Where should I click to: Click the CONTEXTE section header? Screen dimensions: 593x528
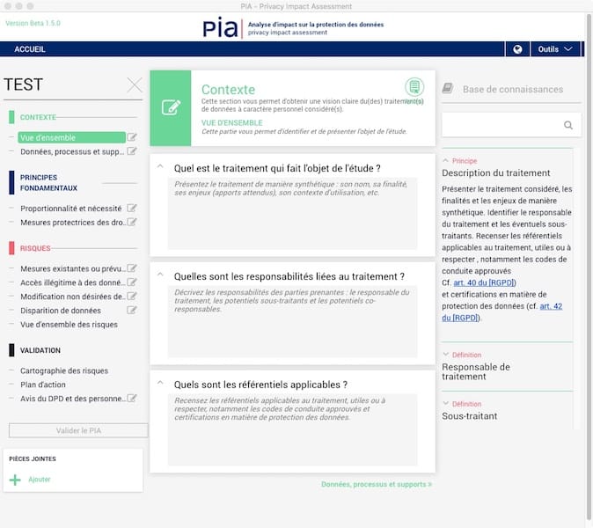38,117
